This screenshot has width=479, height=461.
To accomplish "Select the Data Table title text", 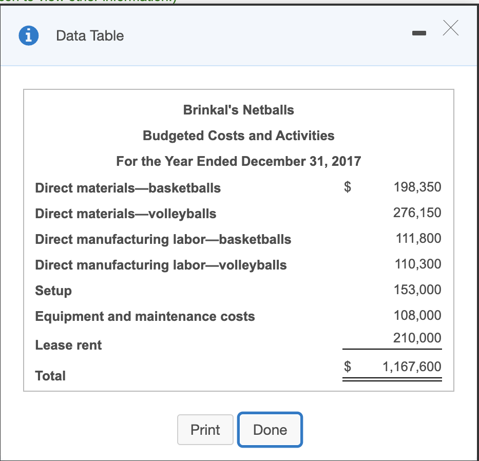I will tap(90, 35).
